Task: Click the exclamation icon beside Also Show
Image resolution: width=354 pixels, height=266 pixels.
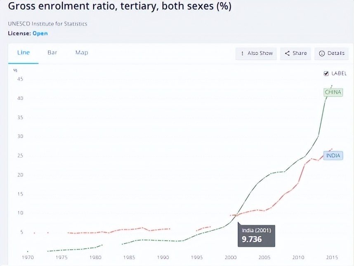Action: 242,54
